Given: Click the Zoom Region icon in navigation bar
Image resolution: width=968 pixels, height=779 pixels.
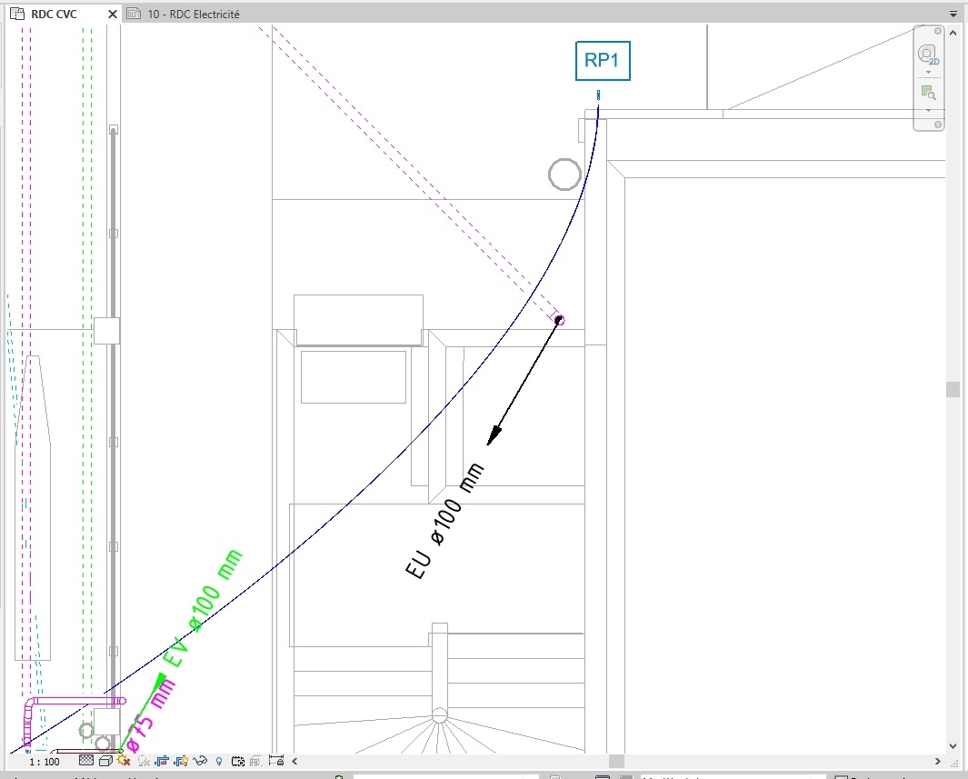Looking at the screenshot, I should [928, 93].
